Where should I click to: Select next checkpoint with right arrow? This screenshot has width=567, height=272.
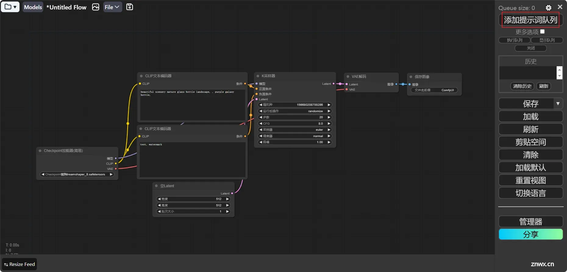click(111, 174)
